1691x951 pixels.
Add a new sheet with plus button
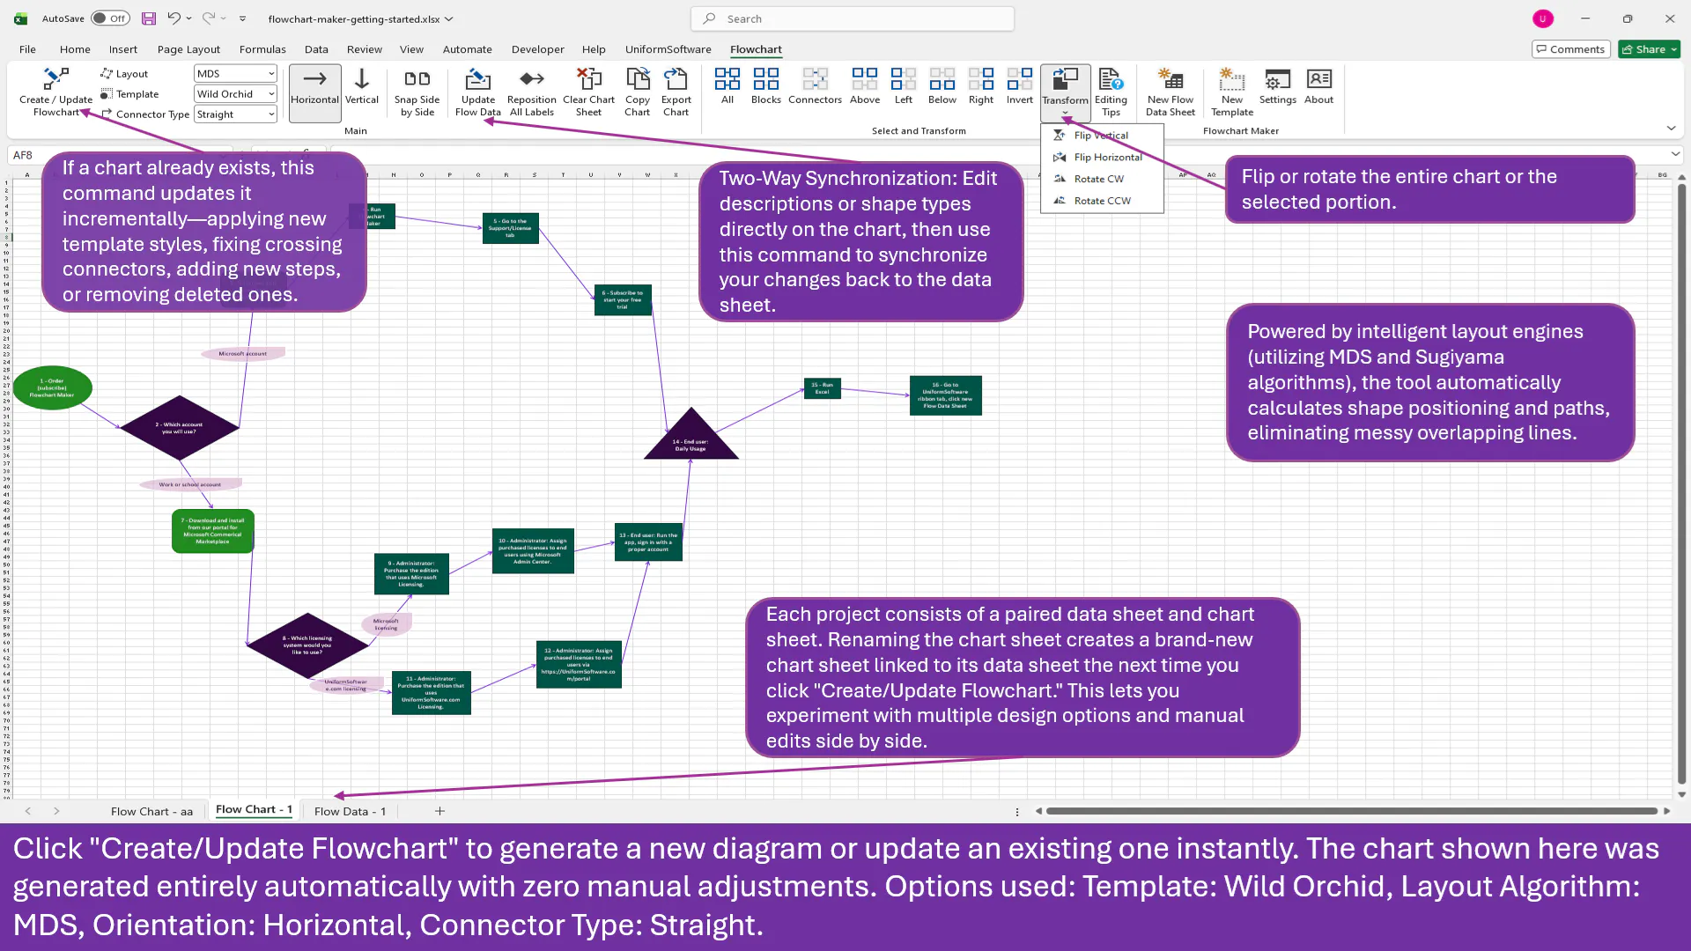439,811
